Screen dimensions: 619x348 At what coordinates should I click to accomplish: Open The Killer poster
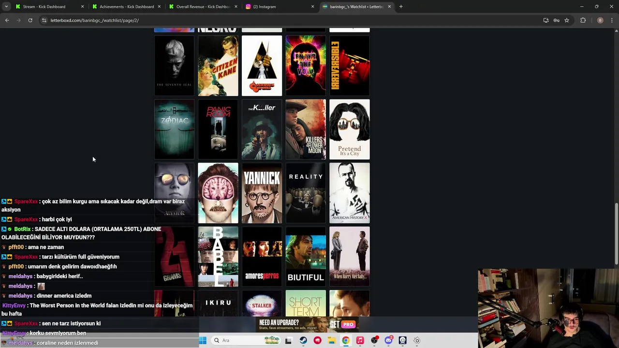point(262,130)
